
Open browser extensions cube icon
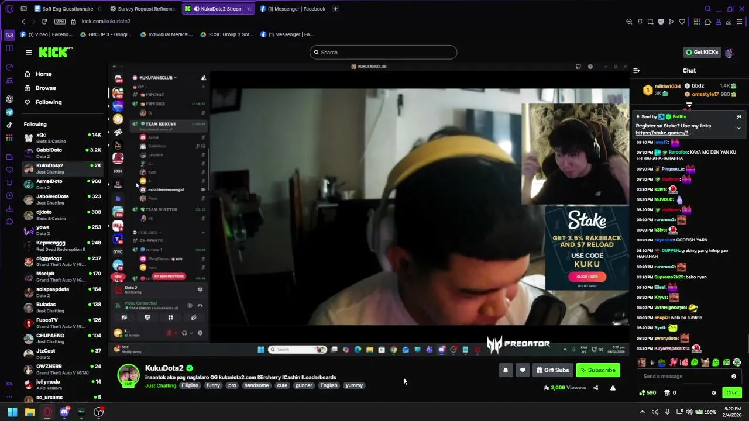point(707,22)
